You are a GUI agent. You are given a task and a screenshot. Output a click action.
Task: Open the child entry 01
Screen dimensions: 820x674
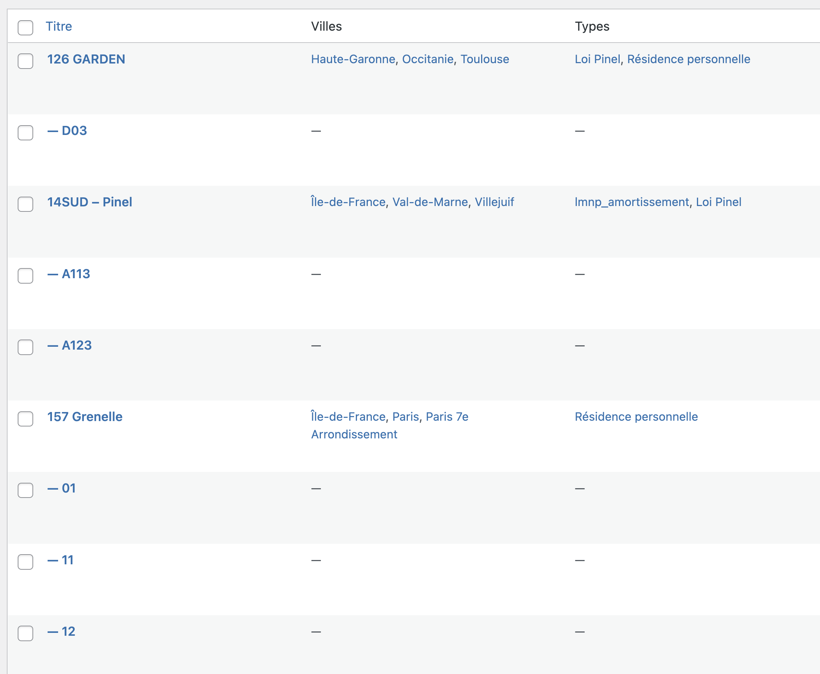61,488
